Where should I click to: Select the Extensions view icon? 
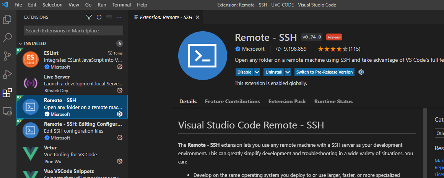(7, 93)
